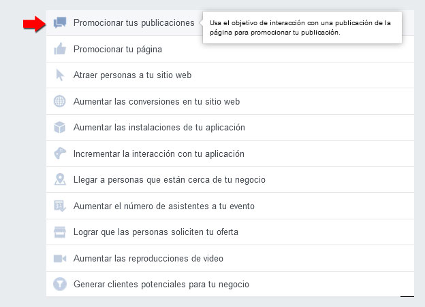Click the game controller icon for app engagement
This screenshot has height=307, width=425.
pos(60,153)
